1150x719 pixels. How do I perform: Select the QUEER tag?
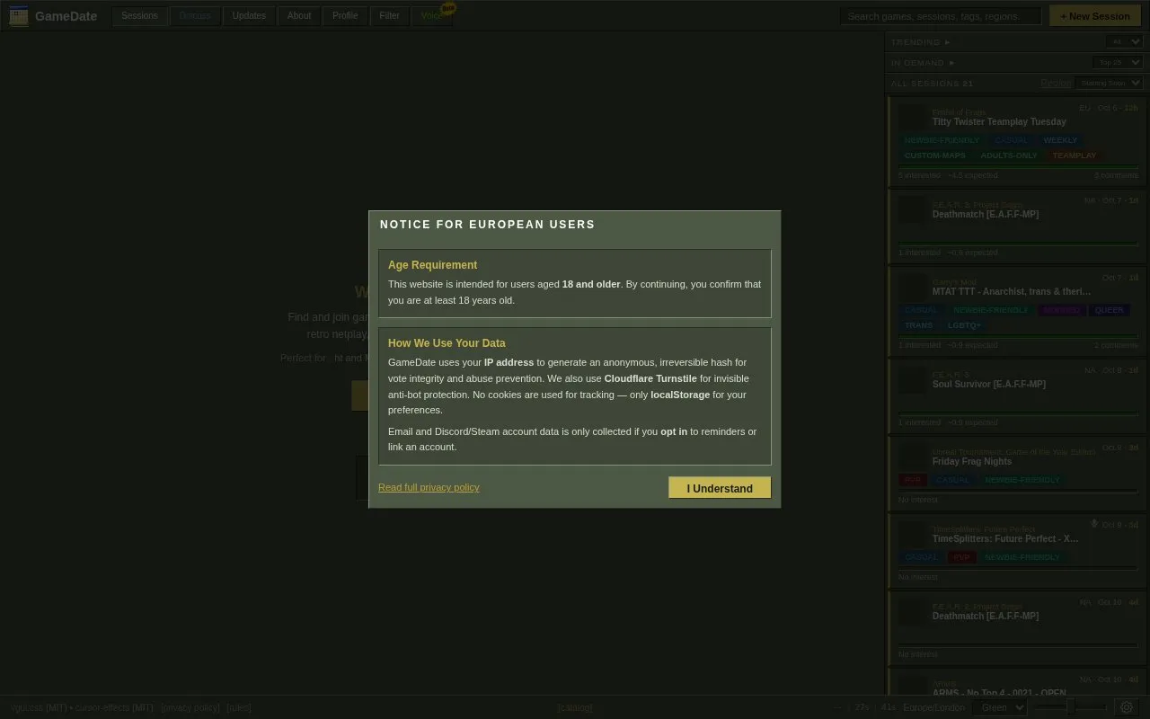[x=1109, y=310]
